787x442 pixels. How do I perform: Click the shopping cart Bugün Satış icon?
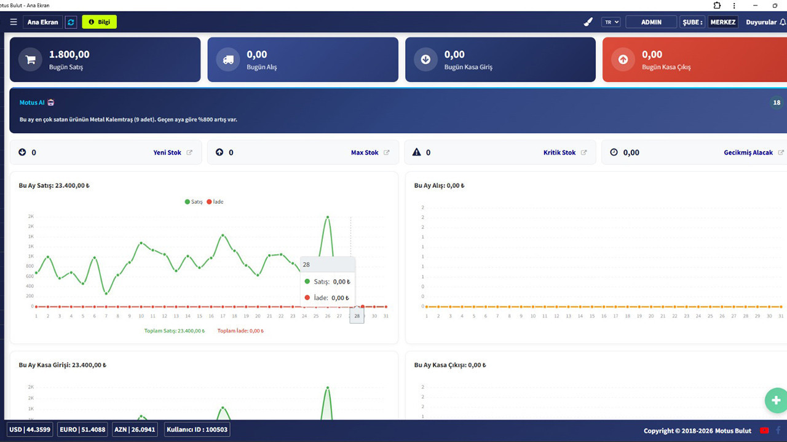(30, 60)
